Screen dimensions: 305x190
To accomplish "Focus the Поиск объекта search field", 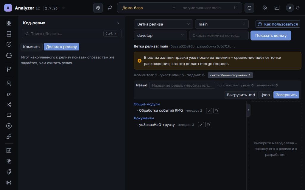I will tap(72, 34).
